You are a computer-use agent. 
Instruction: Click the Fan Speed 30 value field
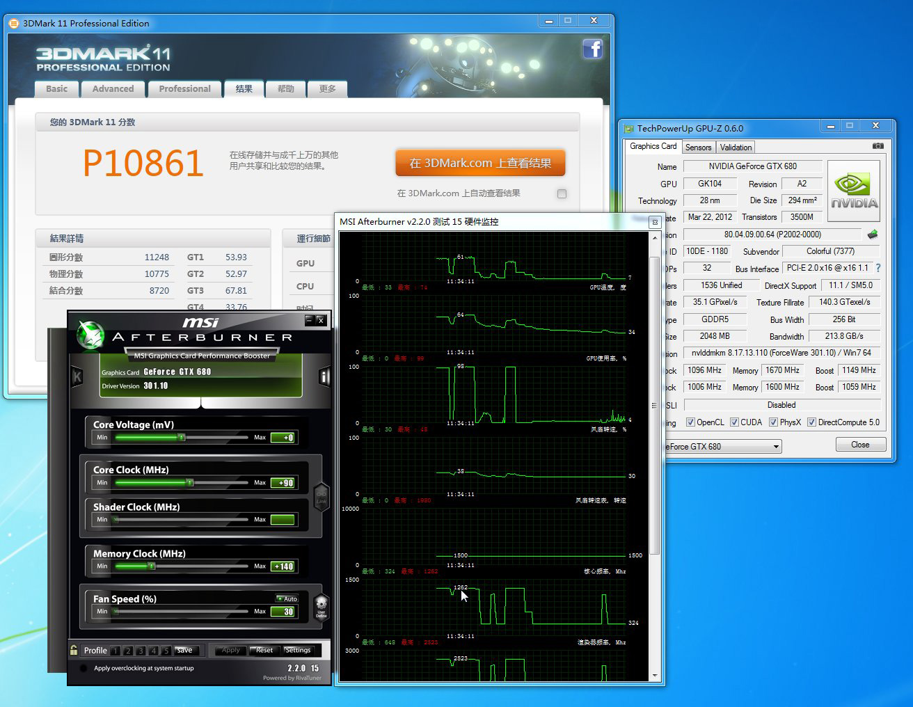tap(283, 612)
